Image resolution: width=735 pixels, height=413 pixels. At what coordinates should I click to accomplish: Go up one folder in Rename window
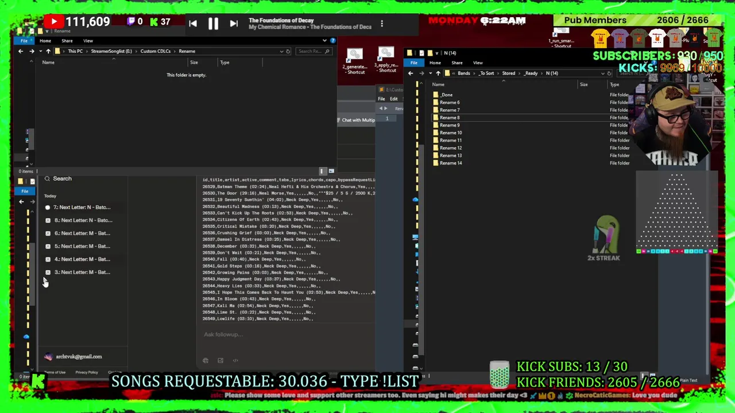[x=48, y=51]
